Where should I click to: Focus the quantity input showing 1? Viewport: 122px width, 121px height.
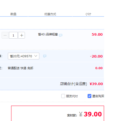pos(13,35)
